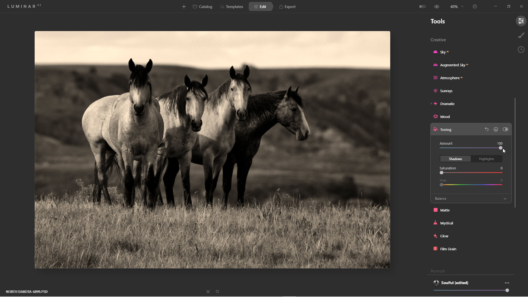This screenshot has height=297, width=528.
Task: Open the 40% zoom dropdown
Action: click(457, 7)
